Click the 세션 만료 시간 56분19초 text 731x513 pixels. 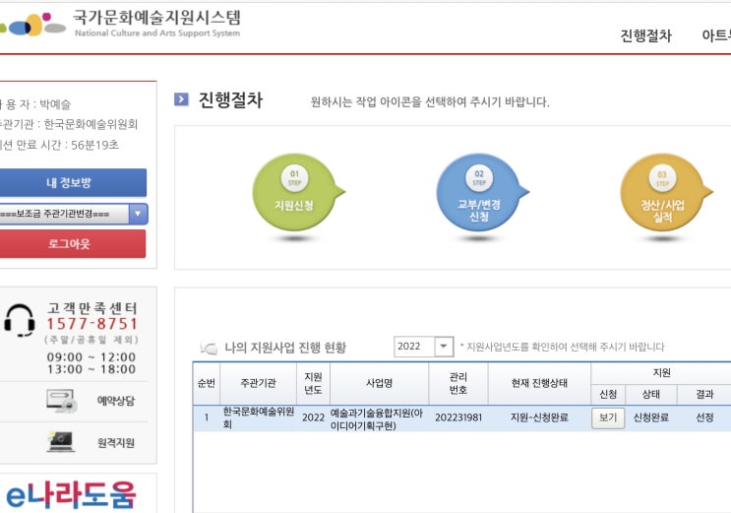click(59, 145)
